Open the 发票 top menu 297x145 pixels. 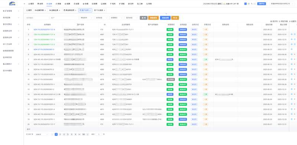click(95, 4)
